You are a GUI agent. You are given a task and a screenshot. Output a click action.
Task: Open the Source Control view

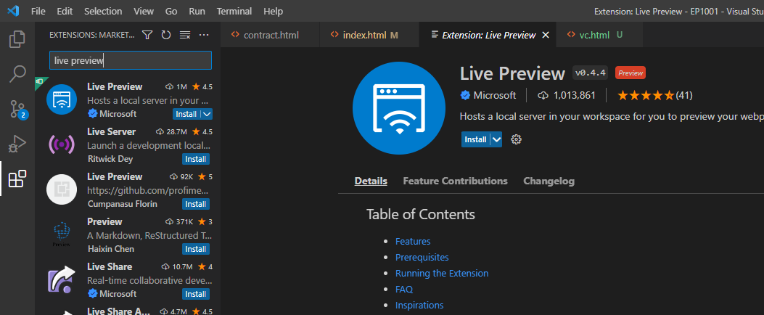[17, 109]
